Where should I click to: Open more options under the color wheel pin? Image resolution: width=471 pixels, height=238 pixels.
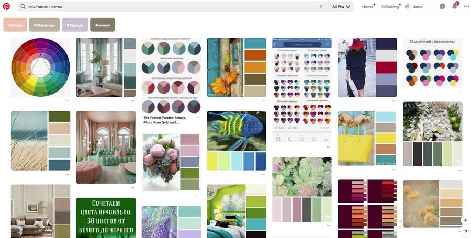pos(68,101)
